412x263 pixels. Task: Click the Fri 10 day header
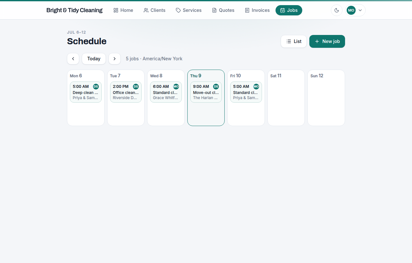click(236, 76)
